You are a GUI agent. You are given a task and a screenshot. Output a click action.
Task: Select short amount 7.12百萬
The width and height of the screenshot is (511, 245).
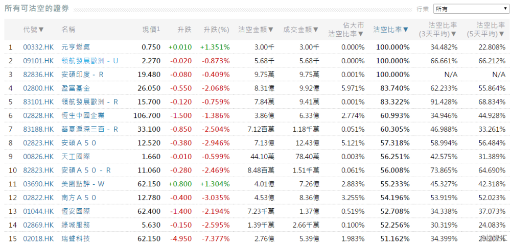click(260, 129)
